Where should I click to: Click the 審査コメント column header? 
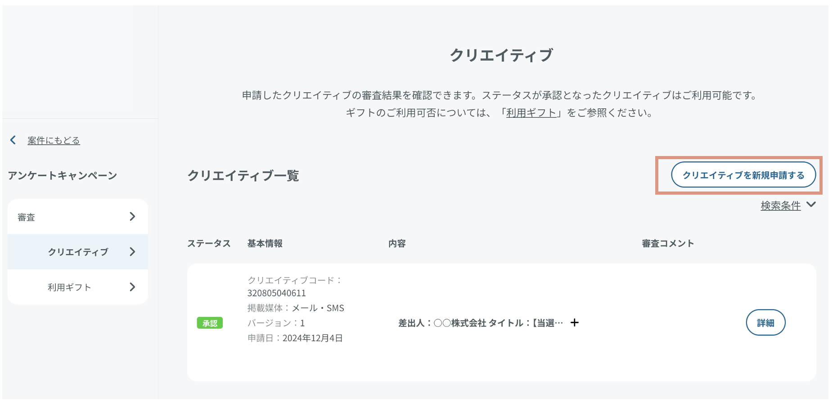(x=668, y=244)
